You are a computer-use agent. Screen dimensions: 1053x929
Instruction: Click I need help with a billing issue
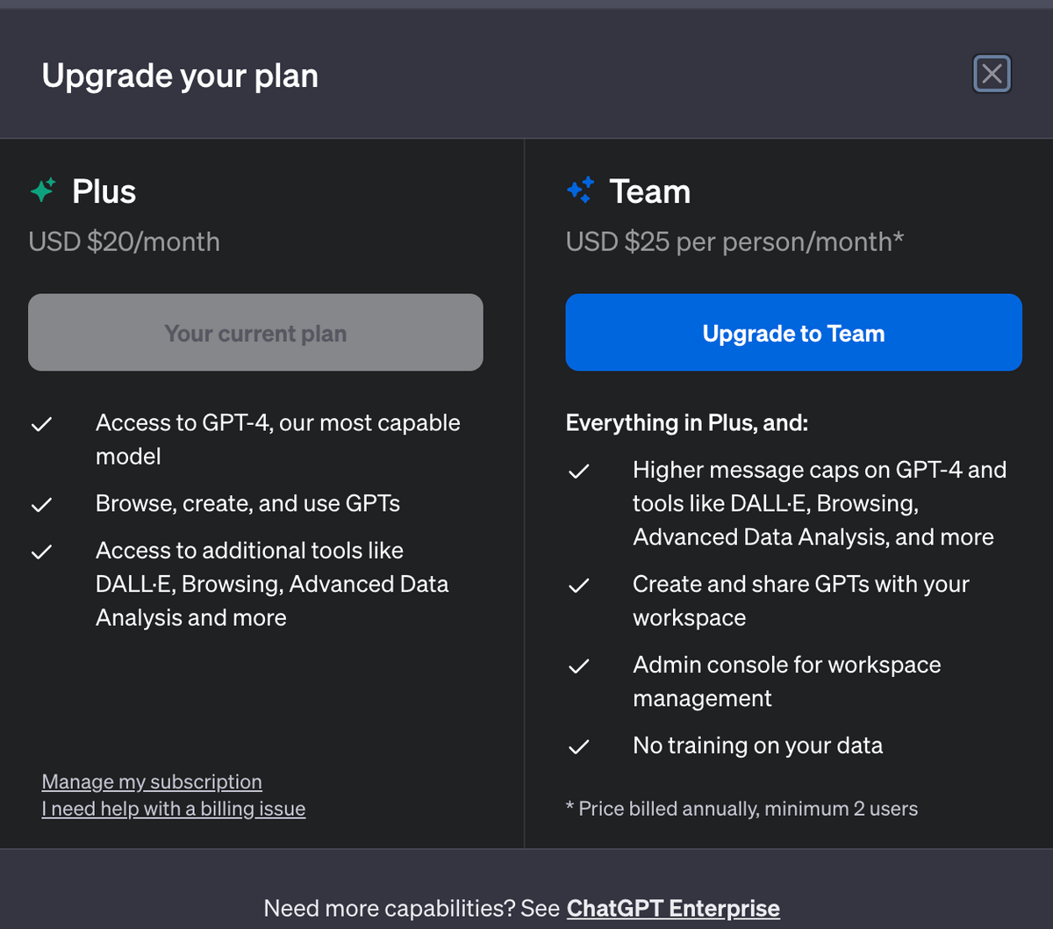pos(173,809)
